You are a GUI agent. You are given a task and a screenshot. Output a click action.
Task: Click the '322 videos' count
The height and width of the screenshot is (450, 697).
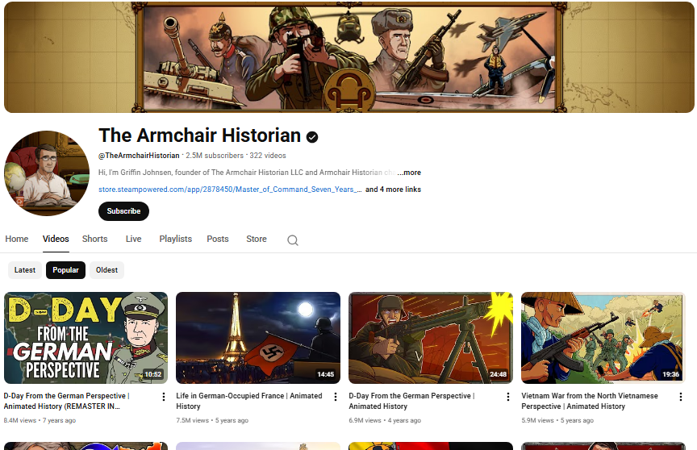point(268,156)
